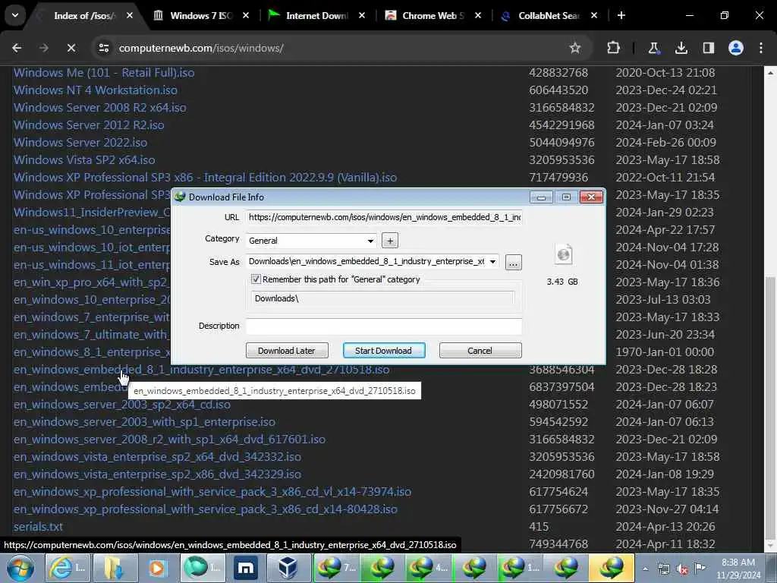Open the taskbar clock showing 8:38 AM
This screenshot has width=777, height=583.
click(738, 569)
